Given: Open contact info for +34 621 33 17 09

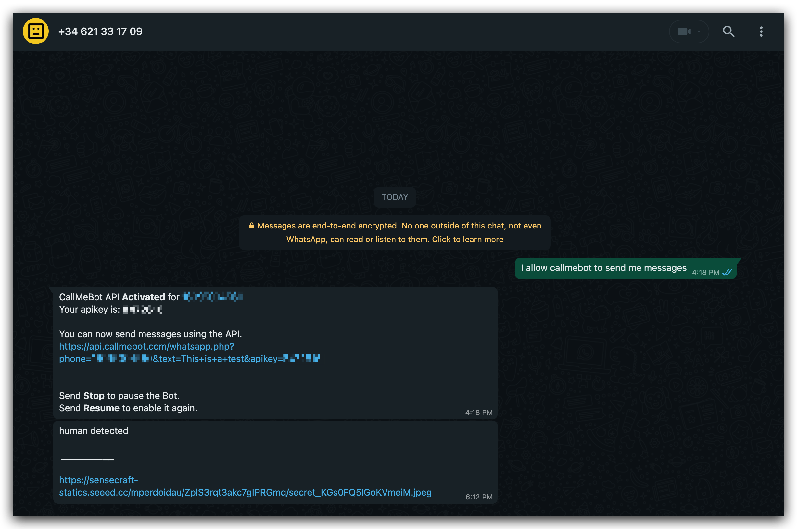Looking at the screenshot, I should tap(100, 31).
